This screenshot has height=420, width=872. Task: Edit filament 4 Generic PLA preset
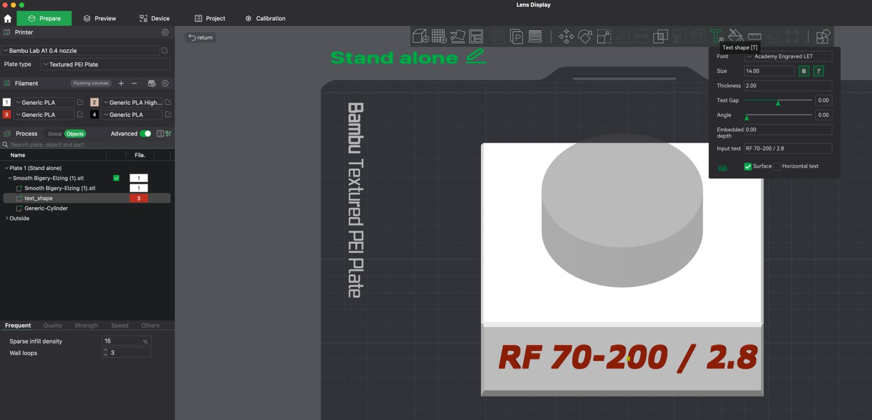(168, 115)
